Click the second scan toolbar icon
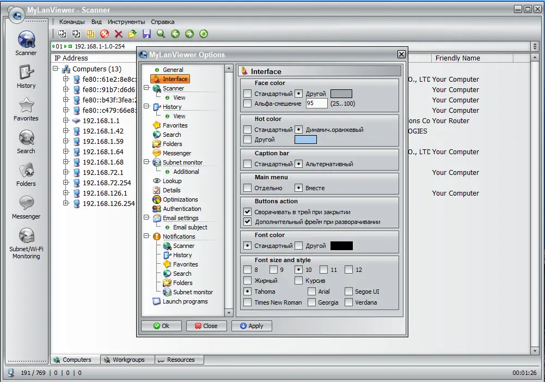Screen dimensions: 545x382 (76, 34)
